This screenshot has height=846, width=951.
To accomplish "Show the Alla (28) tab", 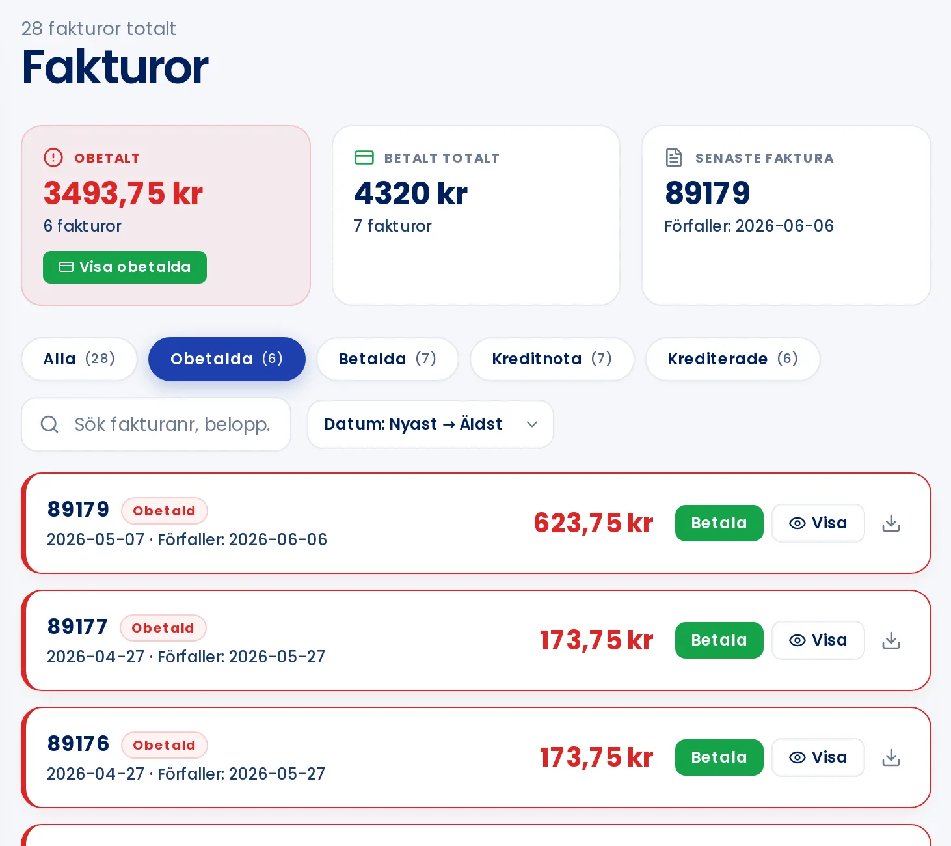I will point(79,359).
